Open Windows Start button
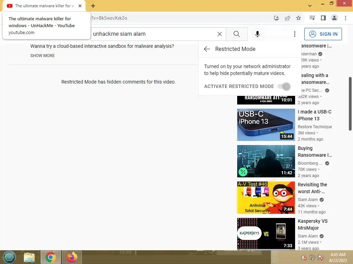353x264 pixels. click(9, 257)
